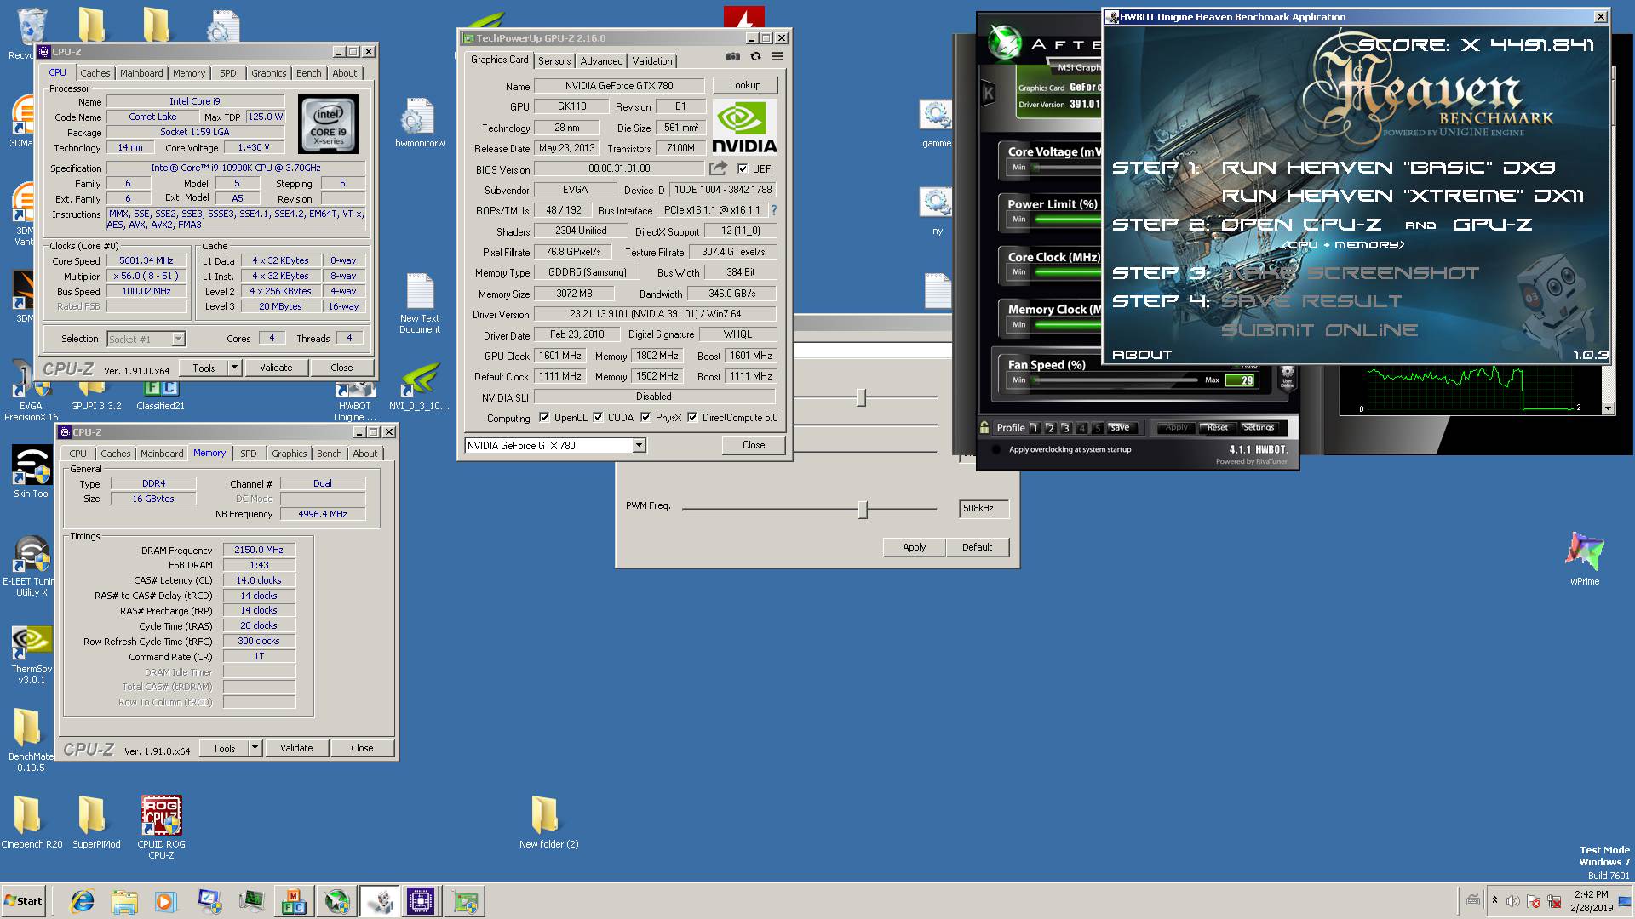Click the volume speaker tray icon
The image size is (1635, 919).
tap(1512, 901)
